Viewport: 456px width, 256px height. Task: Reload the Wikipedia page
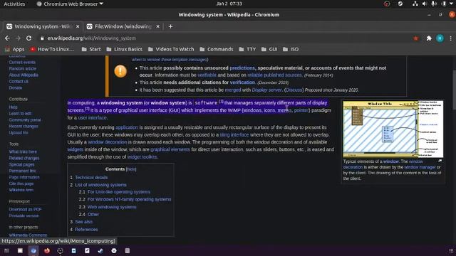tap(28, 38)
